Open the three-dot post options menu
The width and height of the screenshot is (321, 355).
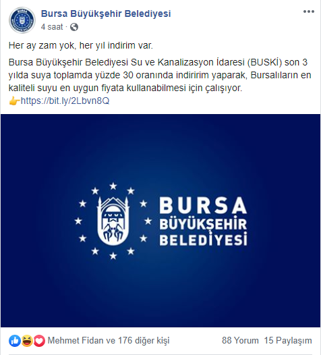(309, 11)
